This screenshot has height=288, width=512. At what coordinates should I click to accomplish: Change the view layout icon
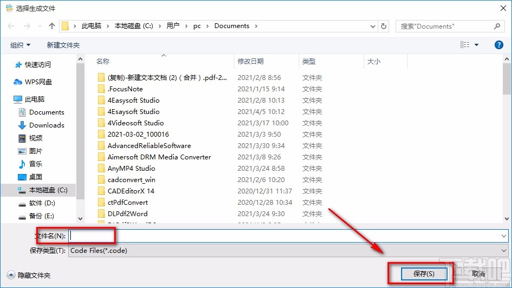[x=465, y=45]
